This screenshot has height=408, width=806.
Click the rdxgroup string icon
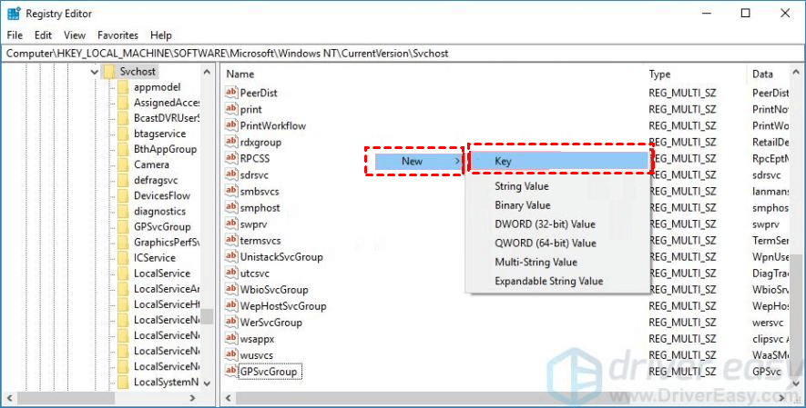231,142
